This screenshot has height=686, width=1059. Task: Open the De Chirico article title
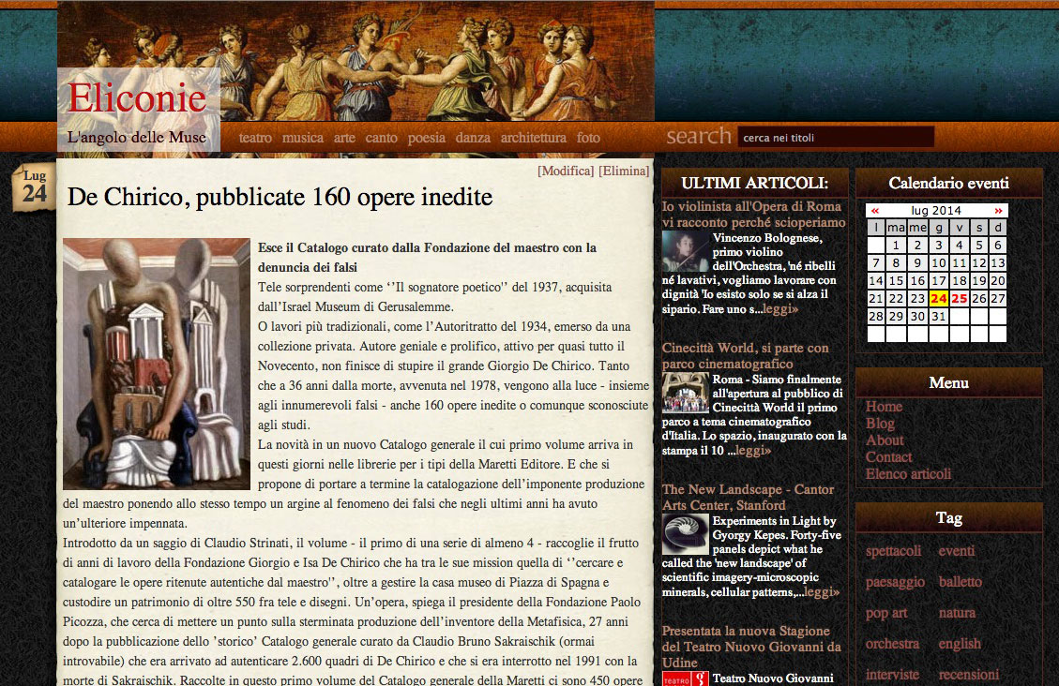(x=280, y=197)
